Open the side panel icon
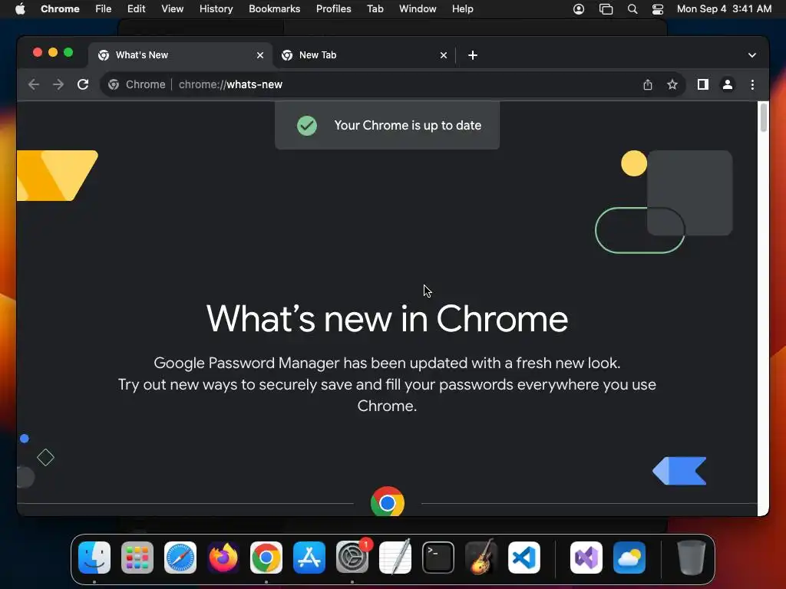786x589 pixels. click(x=703, y=84)
